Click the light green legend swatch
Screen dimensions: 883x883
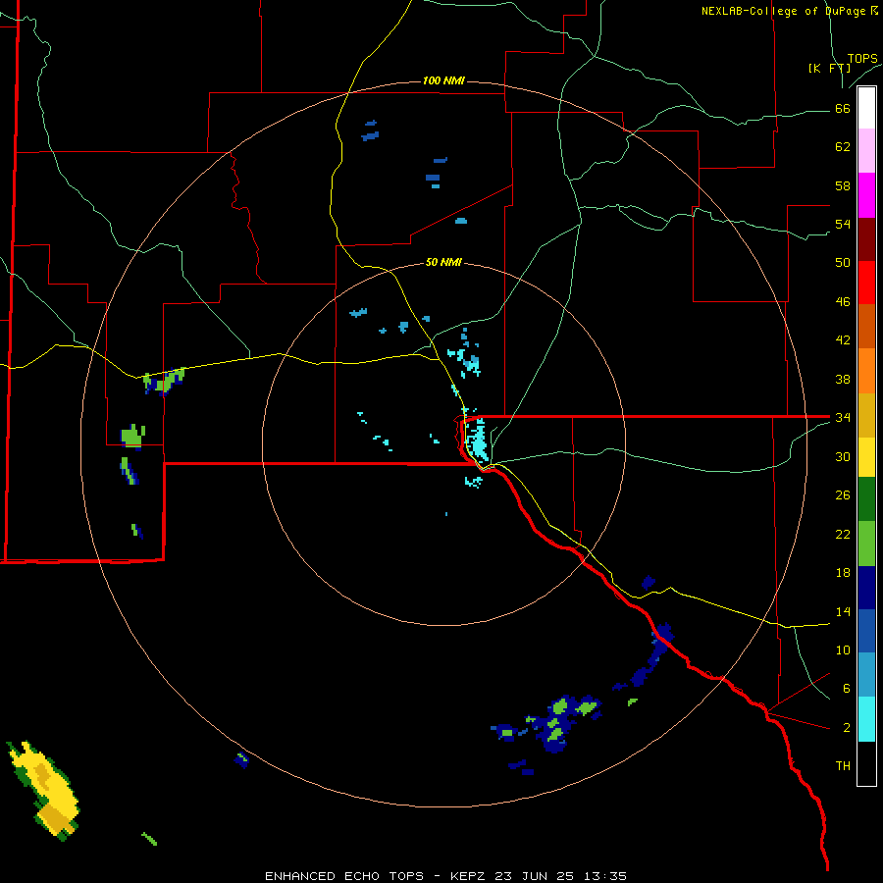[866, 544]
